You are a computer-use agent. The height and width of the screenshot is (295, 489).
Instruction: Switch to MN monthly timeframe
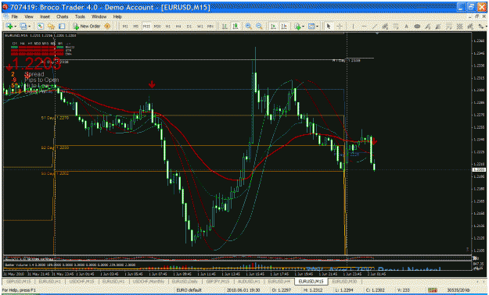(210, 27)
